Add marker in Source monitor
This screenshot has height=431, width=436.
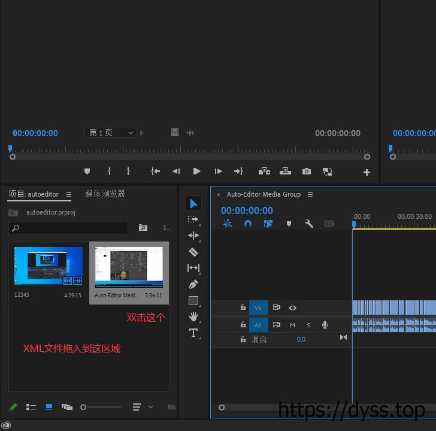point(87,171)
